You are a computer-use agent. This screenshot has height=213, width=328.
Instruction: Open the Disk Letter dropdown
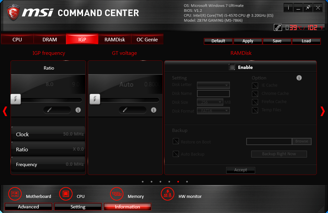click(x=213, y=85)
